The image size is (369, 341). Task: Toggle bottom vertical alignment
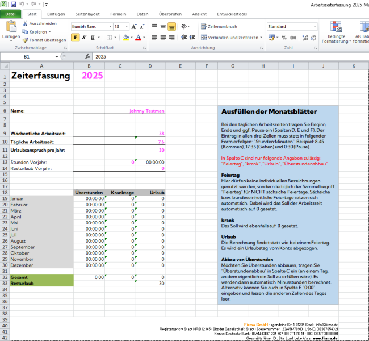click(x=172, y=27)
